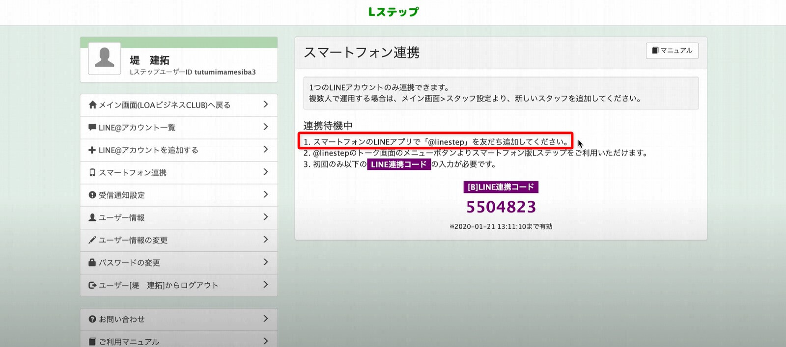Click book icon inside マニュアル button
This screenshot has height=347, width=786.
[655, 50]
